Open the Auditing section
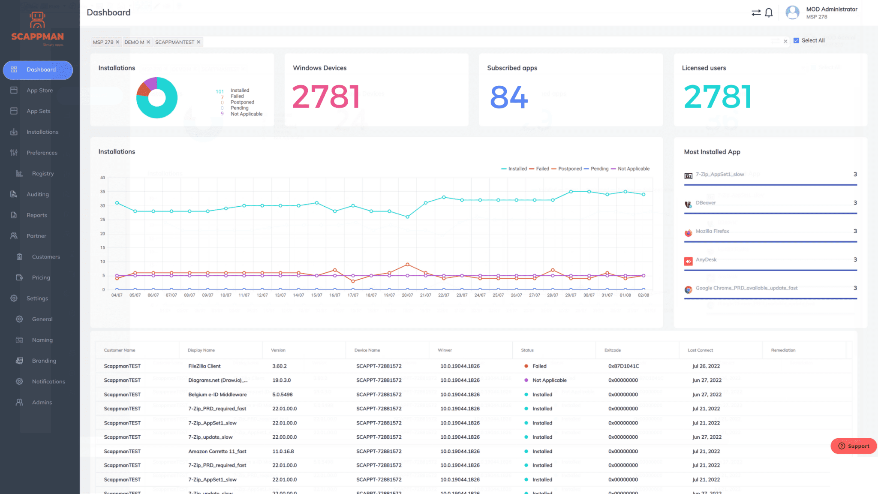The width and height of the screenshot is (878, 494). click(38, 194)
